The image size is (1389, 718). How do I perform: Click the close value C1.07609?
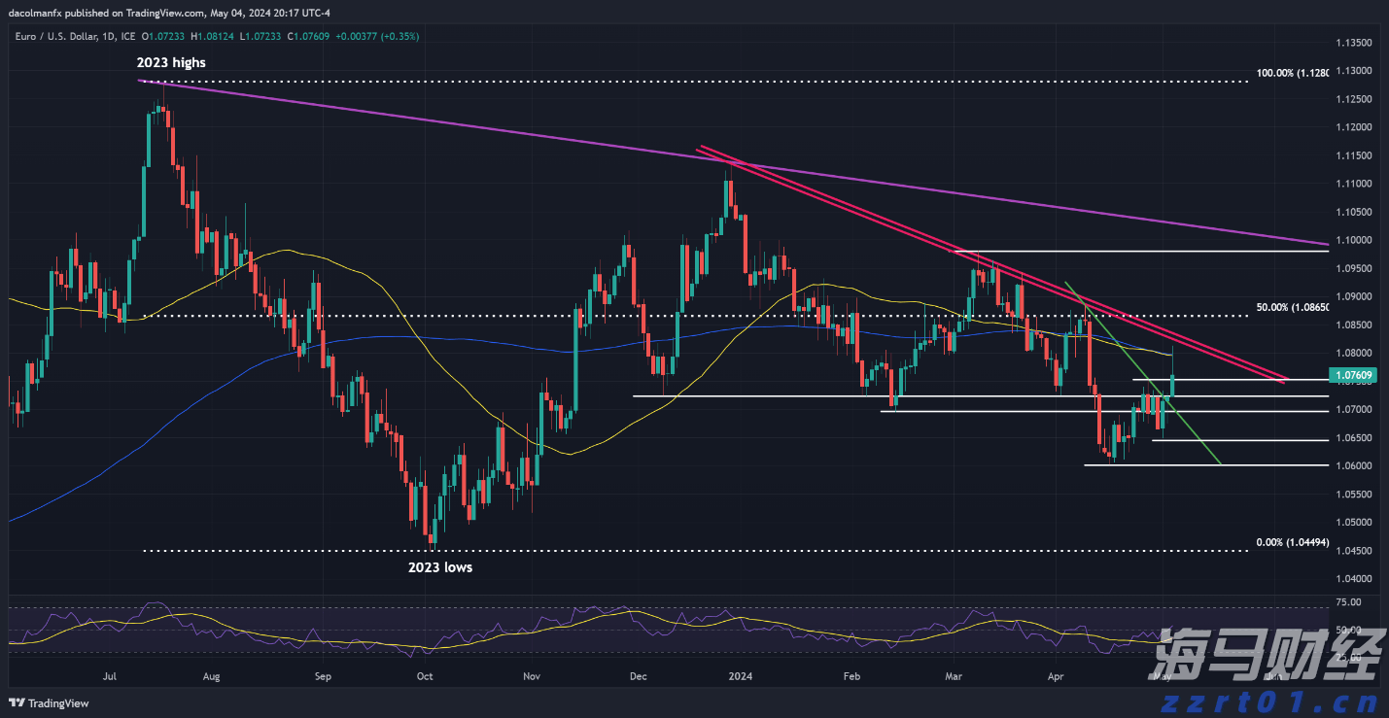tap(306, 36)
